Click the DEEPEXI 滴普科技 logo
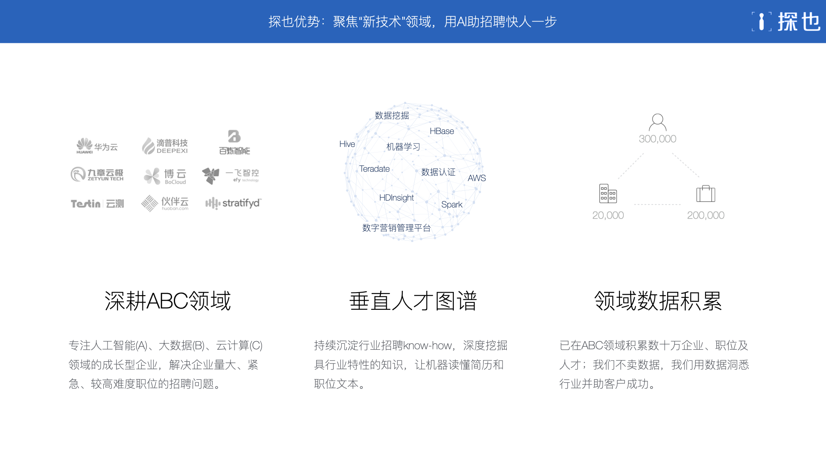The height and width of the screenshot is (464, 826). pyautogui.click(x=165, y=146)
